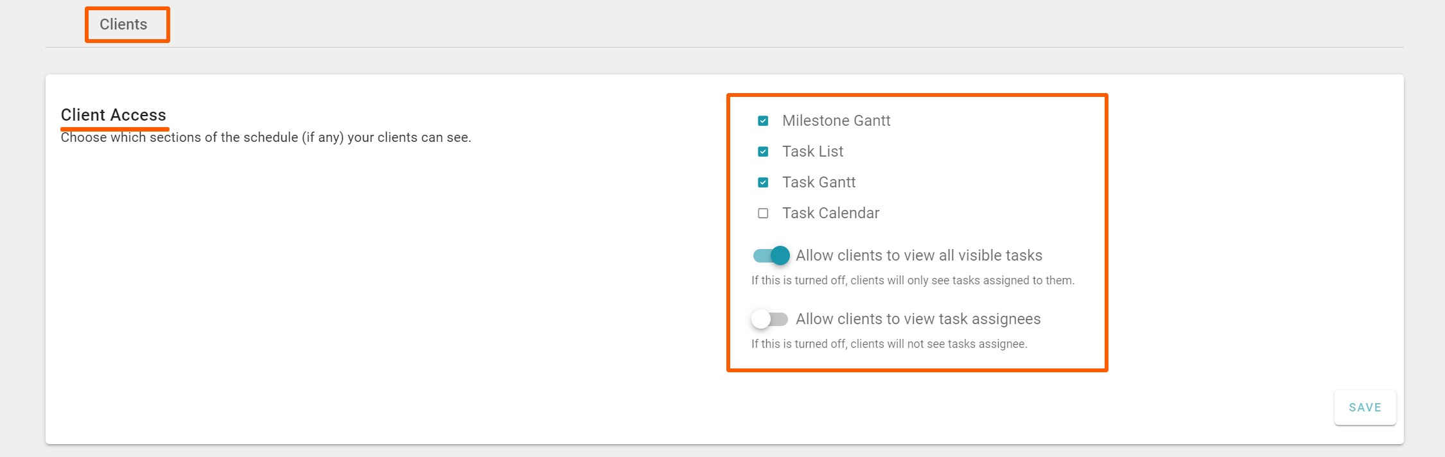Turn off the view all visible tasks switch

771,255
